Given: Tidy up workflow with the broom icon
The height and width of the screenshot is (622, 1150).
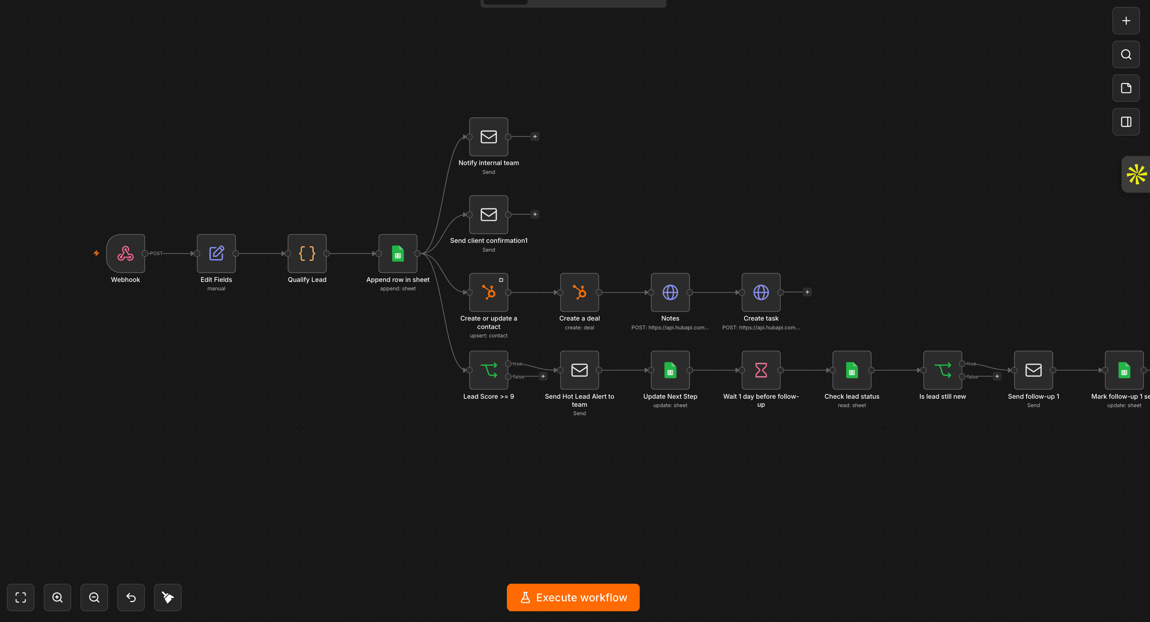Looking at the screenshot, I should click(168, 597).
